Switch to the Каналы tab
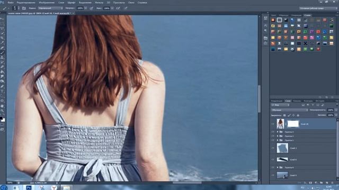The height and width of the screenshot is (190, 339). (297, 101)
